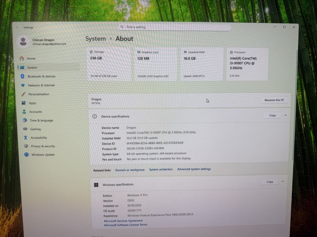
Task: Open System protection link
Action: point(161,169)
